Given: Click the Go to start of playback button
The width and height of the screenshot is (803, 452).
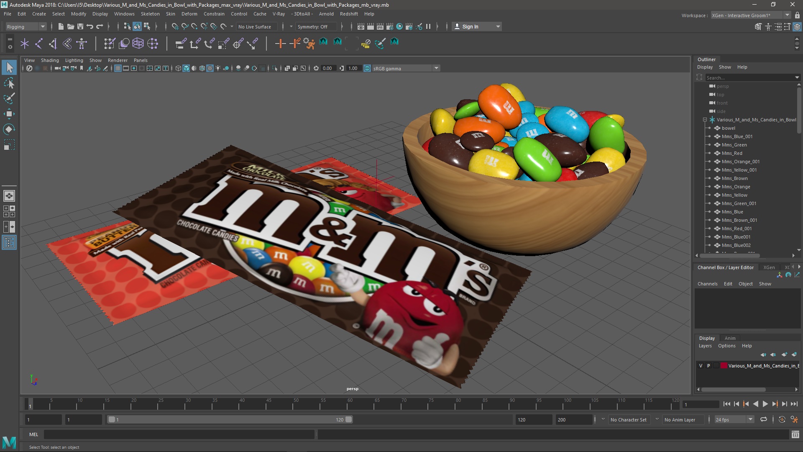Looking at the screenshot, I should click(726, 404).
